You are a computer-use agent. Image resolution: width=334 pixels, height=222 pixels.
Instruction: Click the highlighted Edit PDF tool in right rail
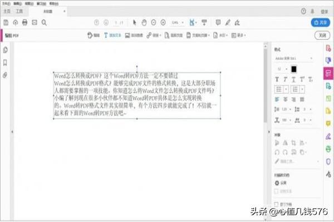(328, 73)
